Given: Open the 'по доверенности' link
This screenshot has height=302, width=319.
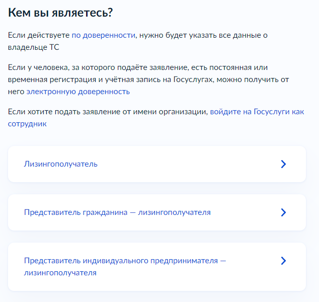Looking at the screenshot, I should (x=103, y=35).
